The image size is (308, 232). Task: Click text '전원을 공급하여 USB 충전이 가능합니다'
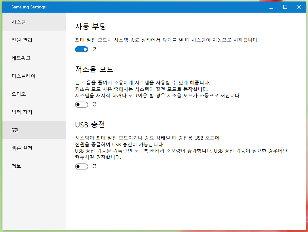120,145
